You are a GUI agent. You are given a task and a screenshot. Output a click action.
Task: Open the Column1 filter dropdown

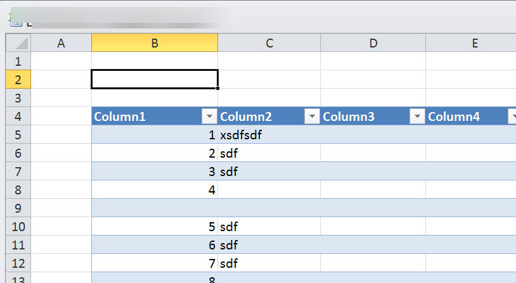click(x=209, y=116)
